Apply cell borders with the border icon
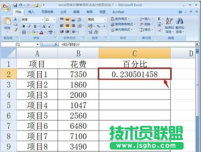201x152 pixels. point(24,32)
